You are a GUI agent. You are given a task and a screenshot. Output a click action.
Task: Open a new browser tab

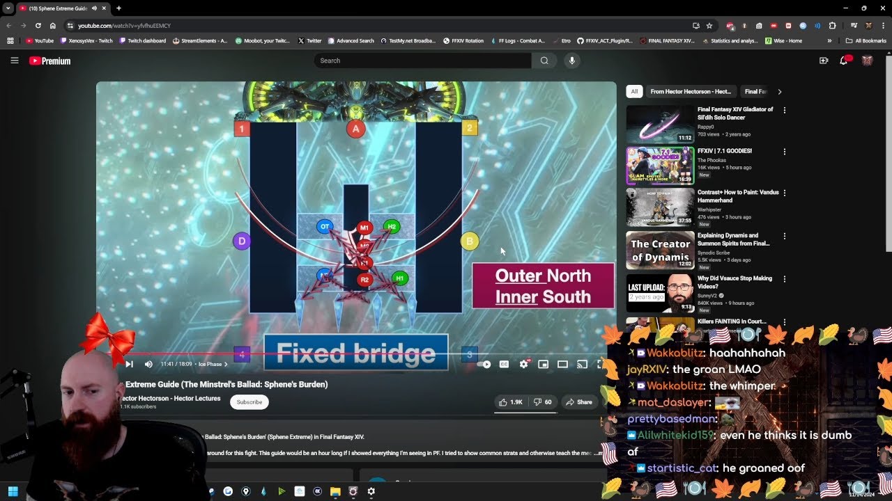tap(118, 8)
